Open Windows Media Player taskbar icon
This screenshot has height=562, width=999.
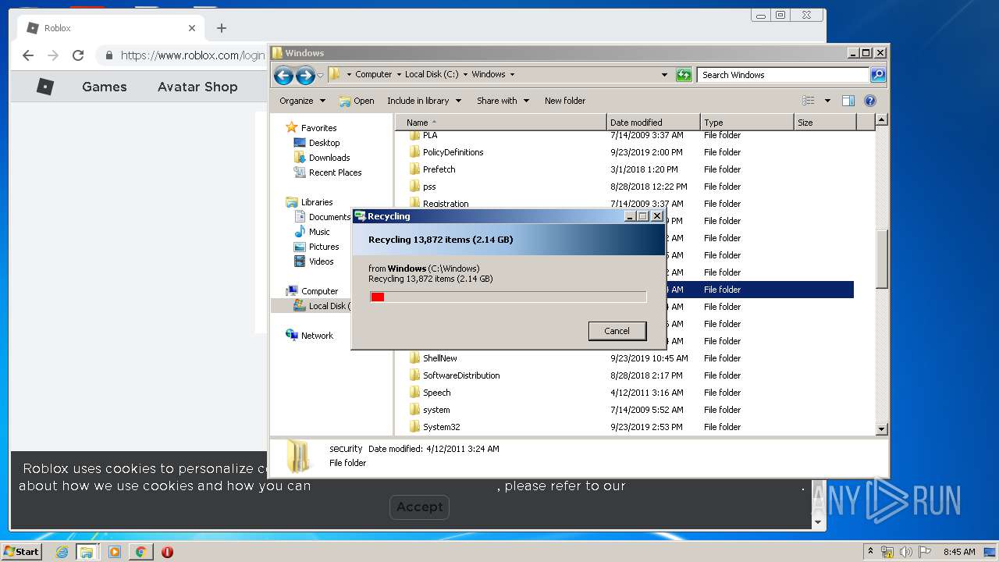pyautogui.click(x=115, y=552)
